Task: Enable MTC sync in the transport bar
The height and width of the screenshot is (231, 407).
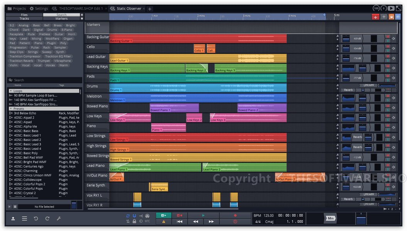Action: (147, 221)
